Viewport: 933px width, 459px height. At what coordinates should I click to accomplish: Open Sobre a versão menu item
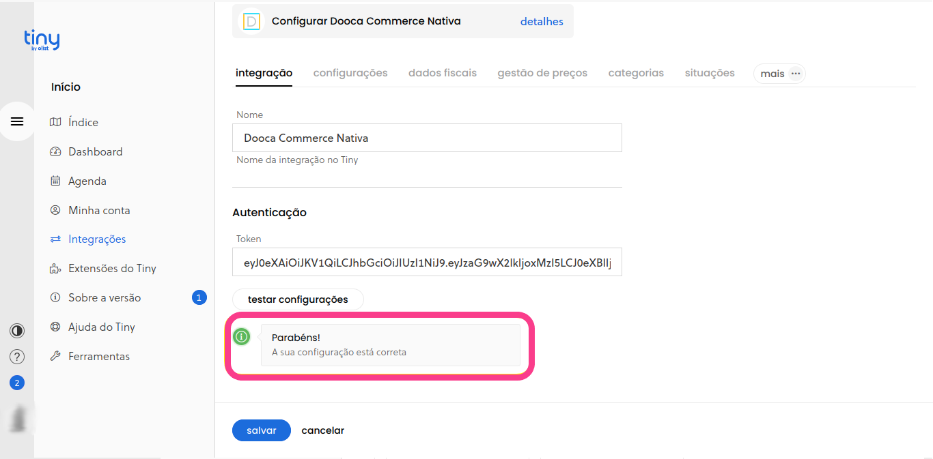click(105, 298)
